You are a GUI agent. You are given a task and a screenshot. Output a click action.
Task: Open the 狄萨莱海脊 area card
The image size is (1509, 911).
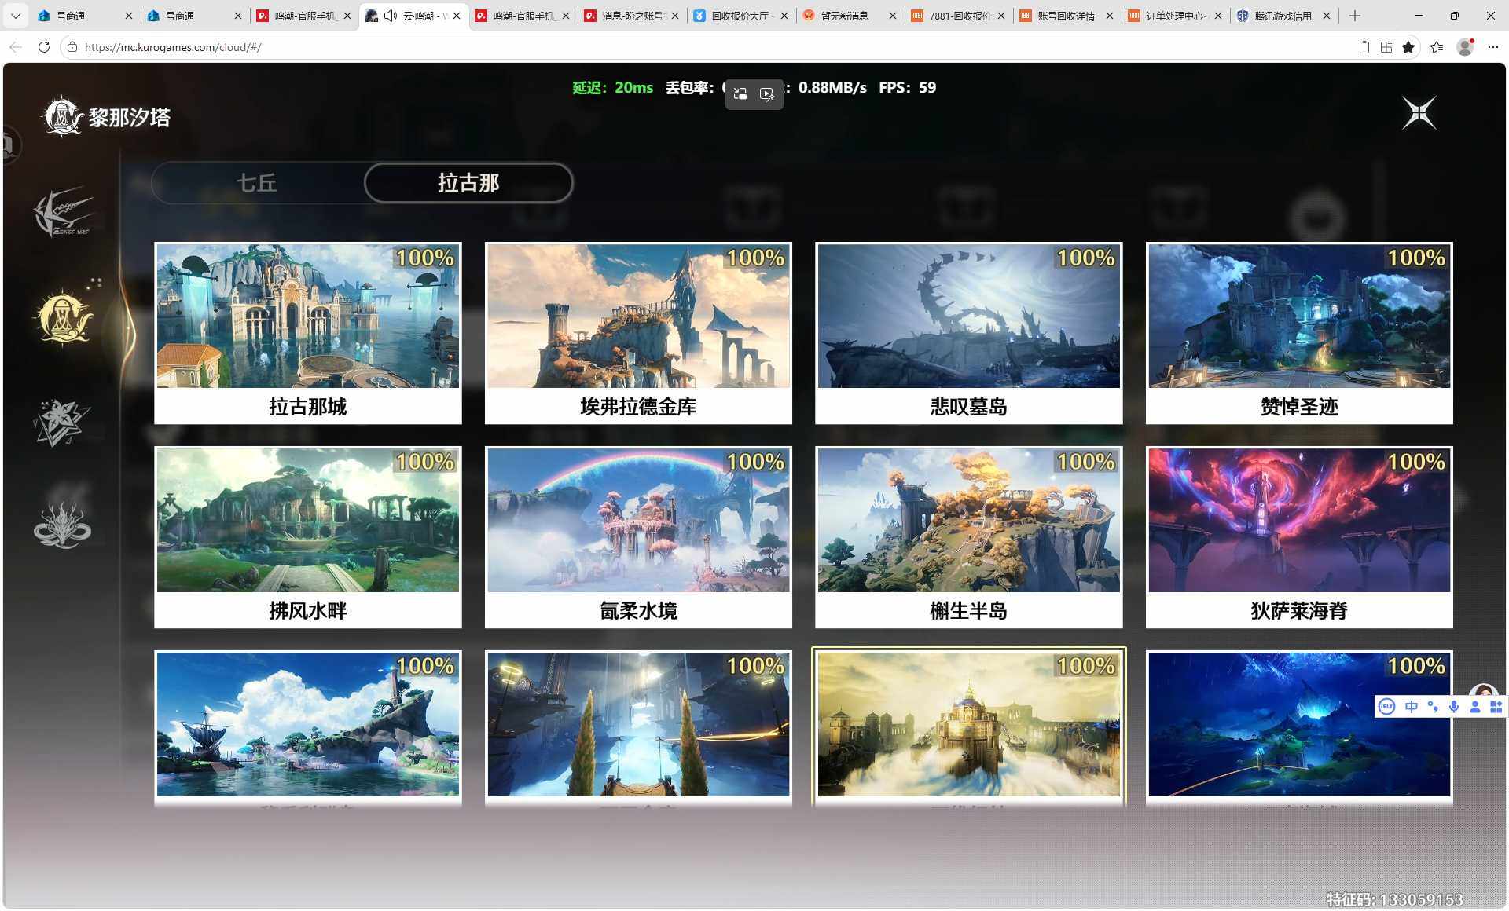[x=1299, y=537]
